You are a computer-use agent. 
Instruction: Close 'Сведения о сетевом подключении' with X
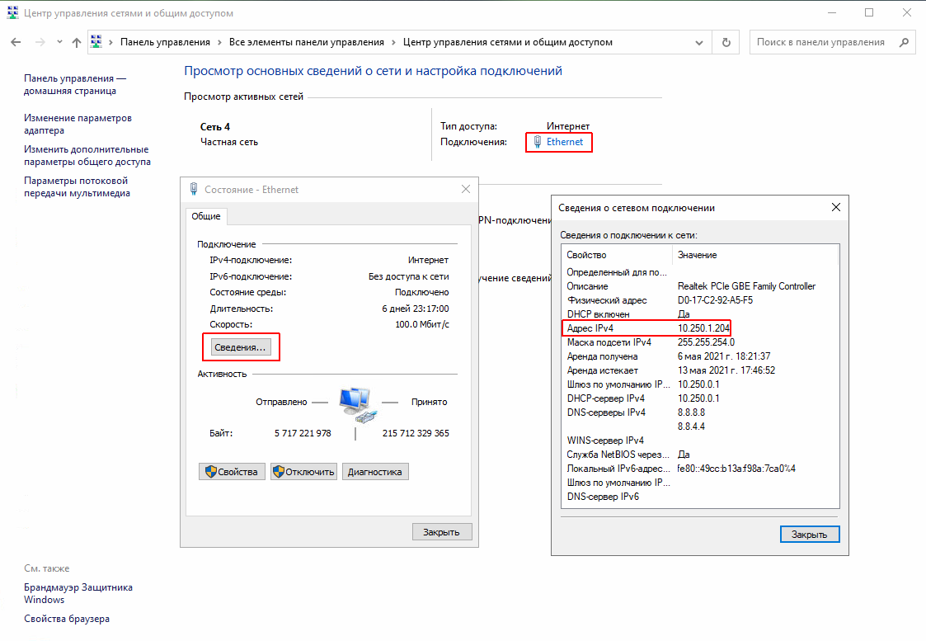coord(835,207)
